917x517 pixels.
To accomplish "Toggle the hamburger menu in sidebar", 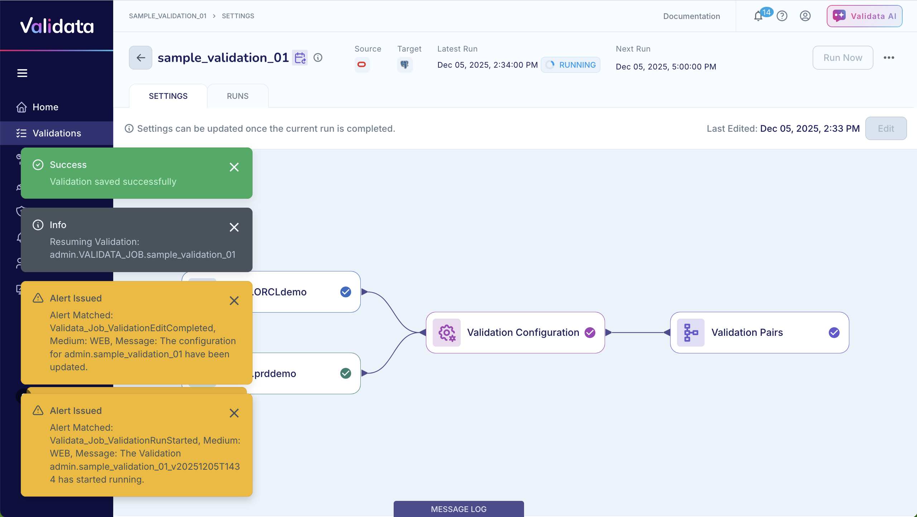I will tap(22, 73).
